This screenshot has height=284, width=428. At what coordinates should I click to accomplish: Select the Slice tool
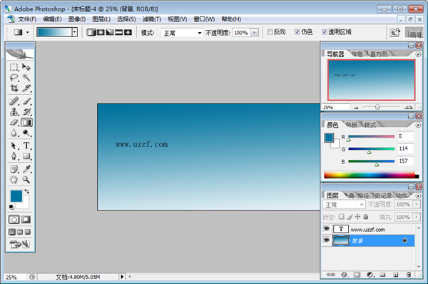(x=26, y=88)
